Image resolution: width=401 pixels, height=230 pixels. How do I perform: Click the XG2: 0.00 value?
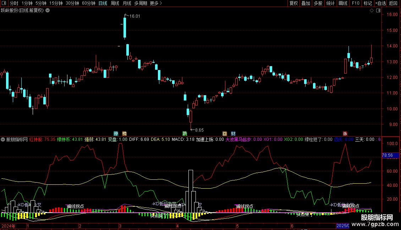point(293,139)
